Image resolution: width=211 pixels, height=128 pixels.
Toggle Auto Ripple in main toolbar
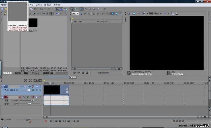click(66, 9)
